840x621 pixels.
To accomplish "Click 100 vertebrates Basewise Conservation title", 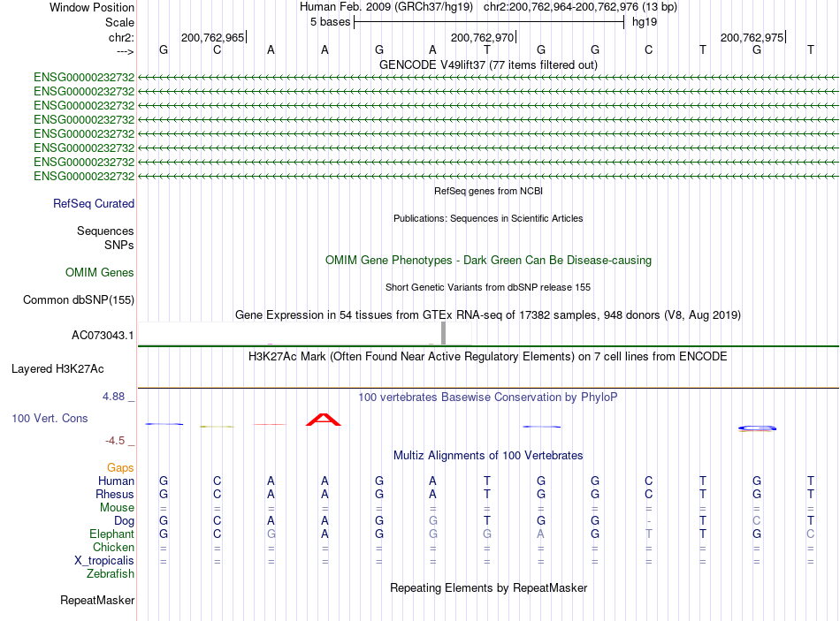I will coord(488,398).
